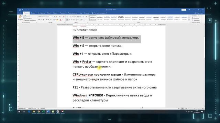Click the Поделиться share button
The image size is (220, 123).
tap(199, 13)
